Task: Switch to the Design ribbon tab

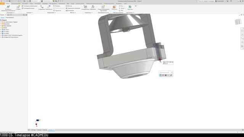Action: [16, 3]
